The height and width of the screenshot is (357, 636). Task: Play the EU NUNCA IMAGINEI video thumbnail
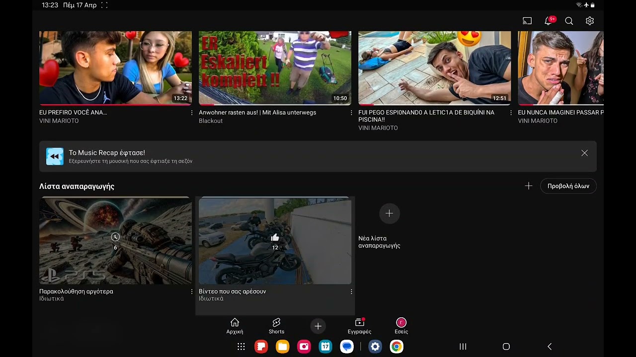(560, 68)
